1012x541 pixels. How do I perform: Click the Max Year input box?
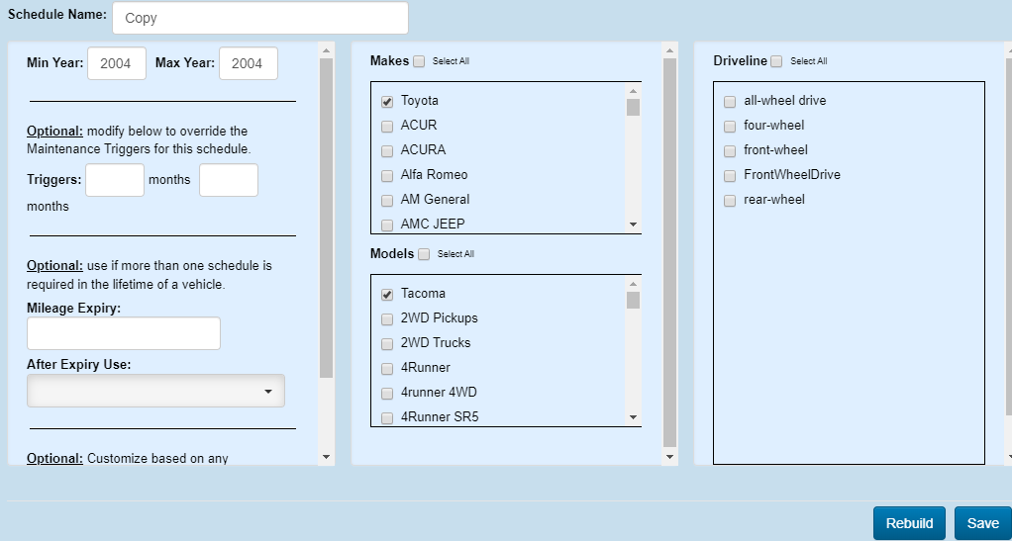pyautogui.click(x=248, y=63)
